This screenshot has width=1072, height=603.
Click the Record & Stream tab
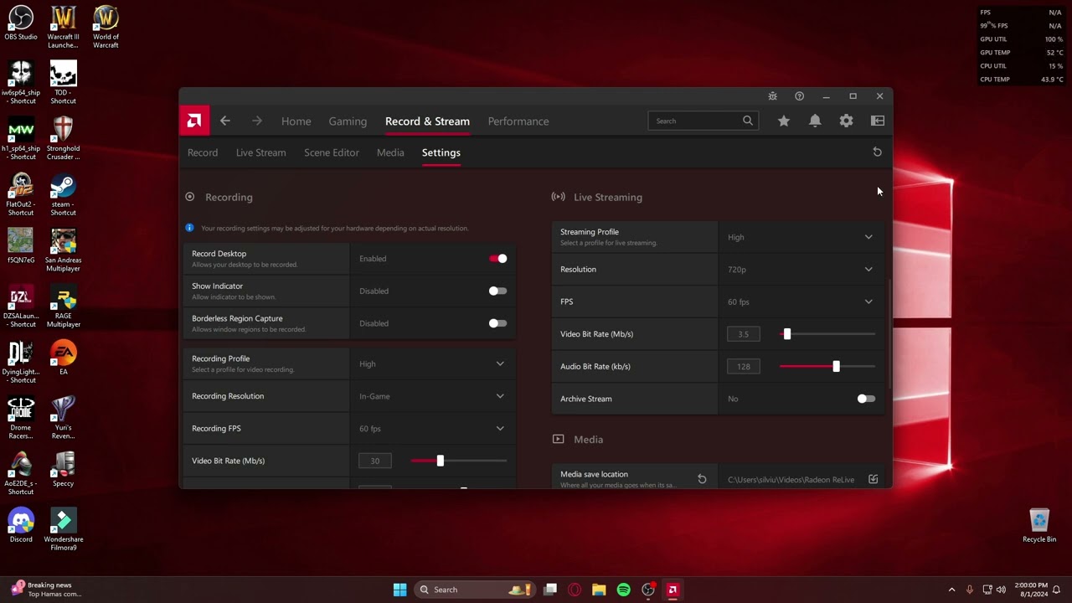click(427, 121)
